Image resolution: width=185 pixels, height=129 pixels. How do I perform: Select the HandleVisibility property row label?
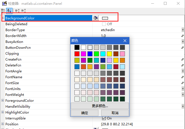pyautogui.click(x=18, y=107)
